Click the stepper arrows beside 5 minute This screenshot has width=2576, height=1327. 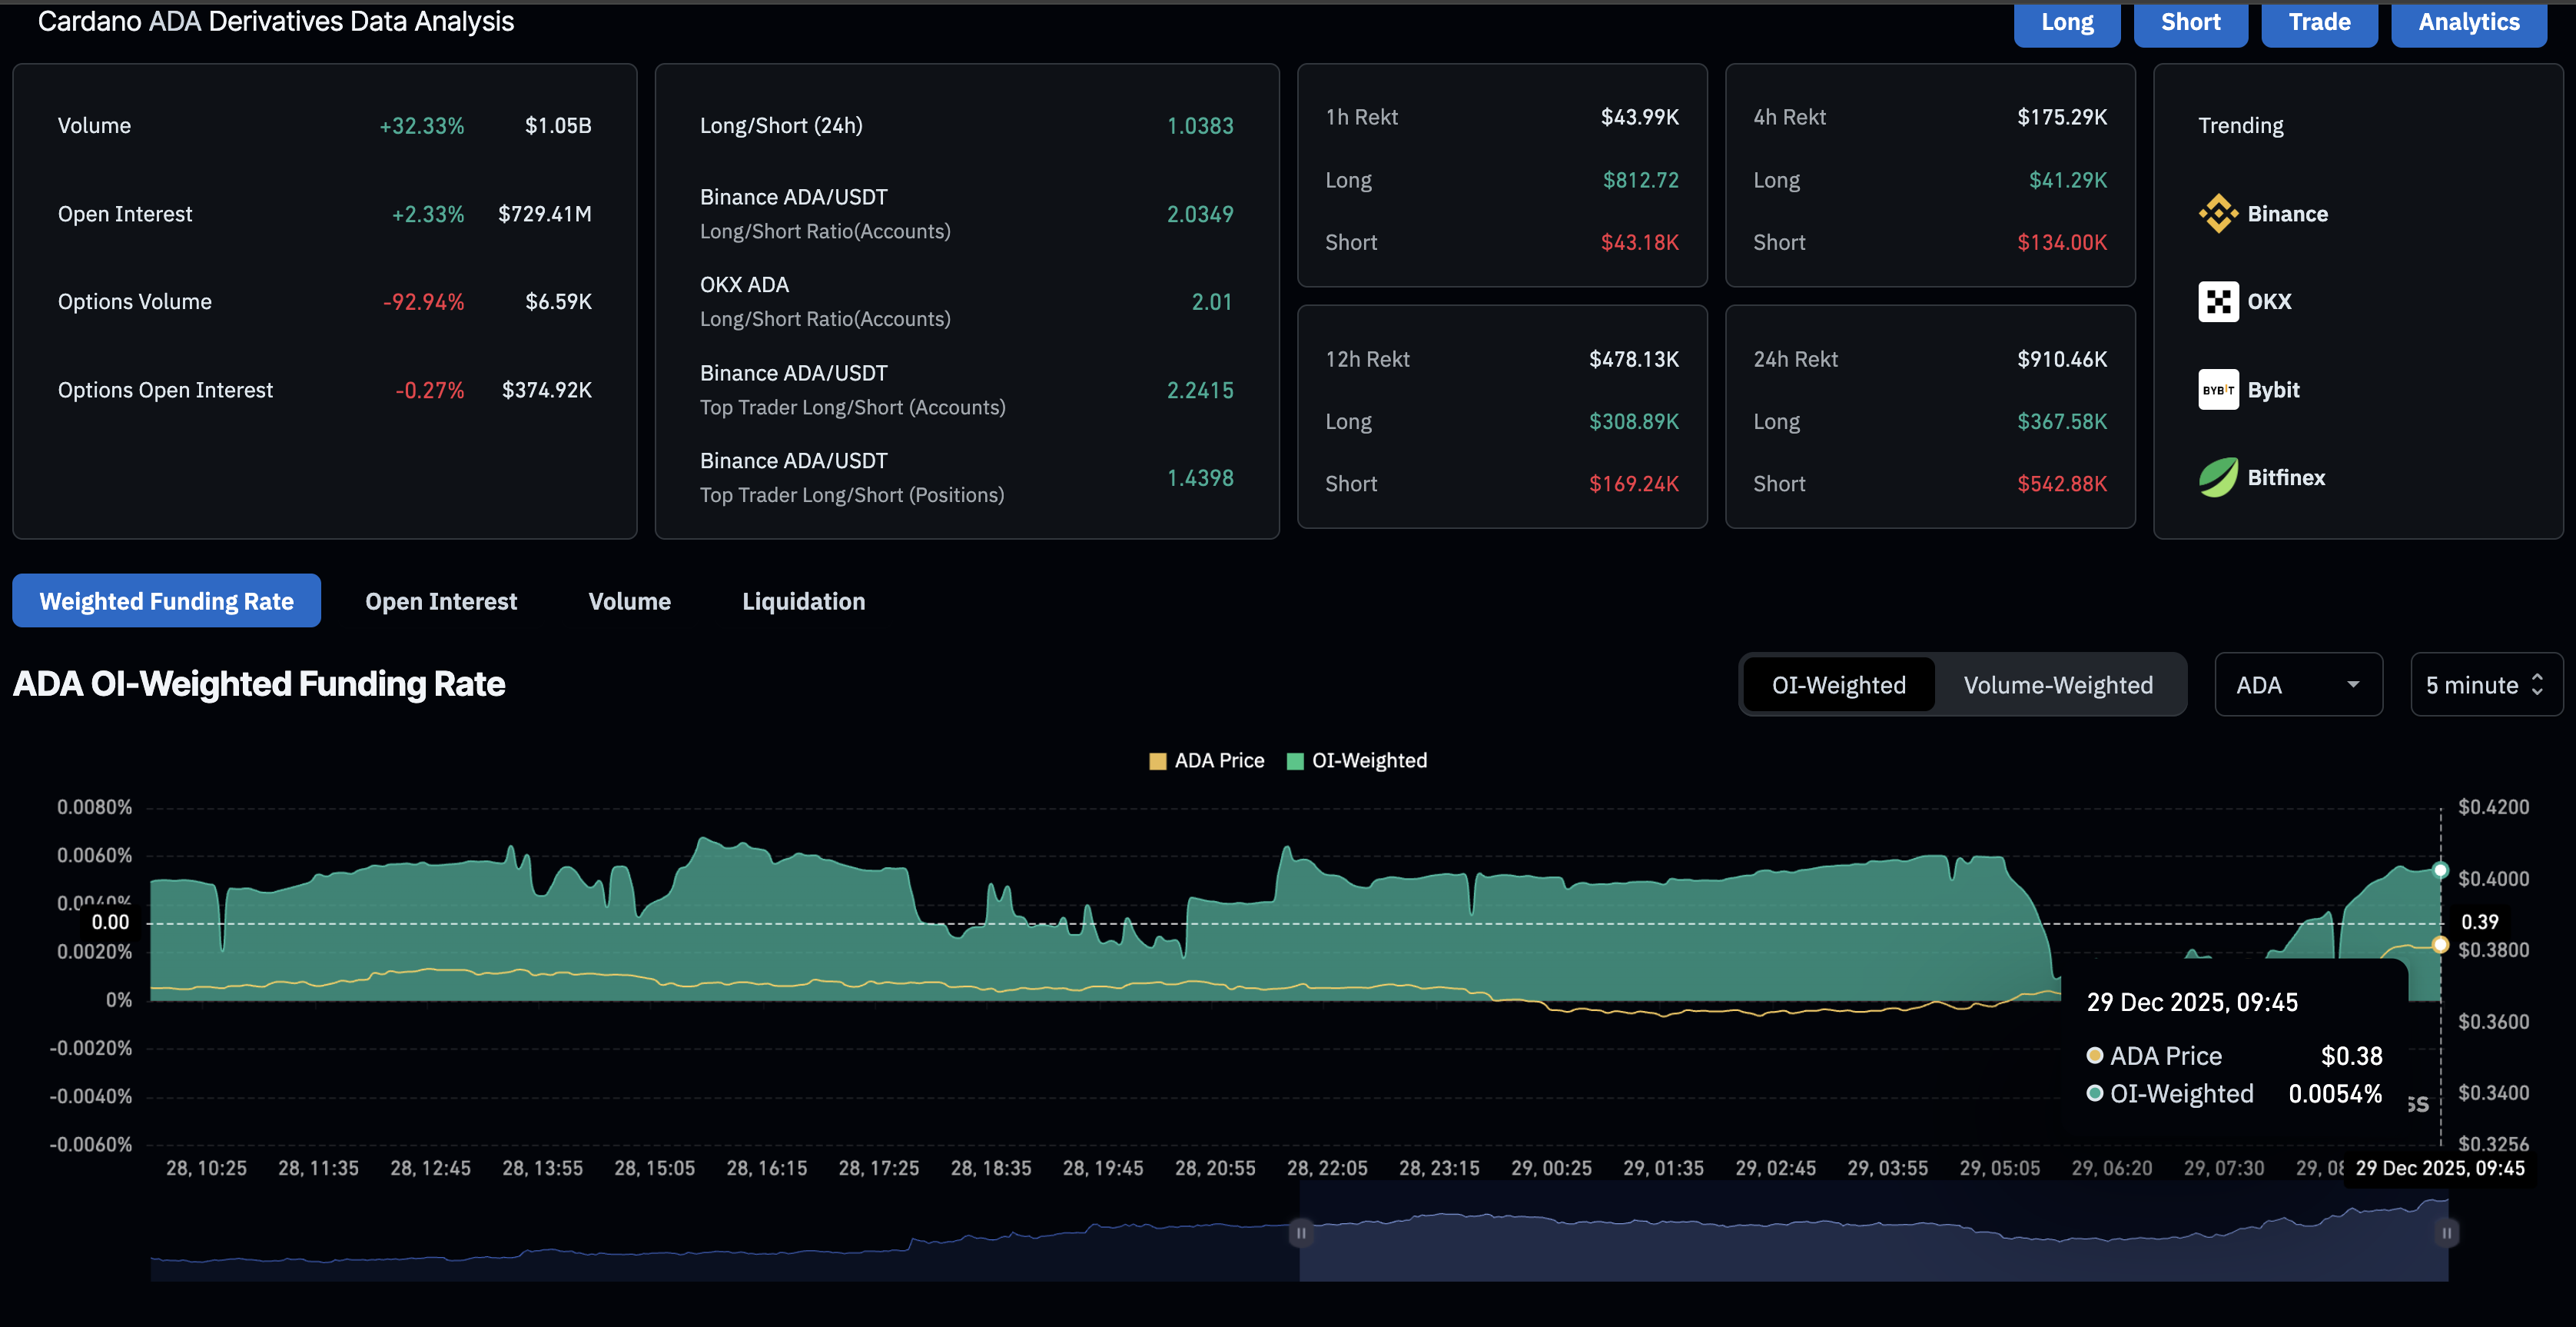click(2540, 683)
